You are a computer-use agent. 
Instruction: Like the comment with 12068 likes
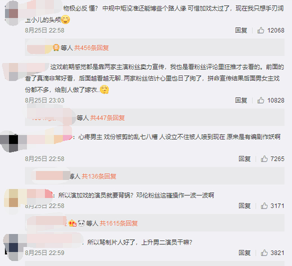pyautogui.click(x=261, y=30)
